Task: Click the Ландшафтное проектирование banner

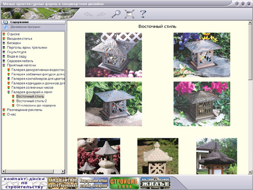Action: (x=63, y=183)
